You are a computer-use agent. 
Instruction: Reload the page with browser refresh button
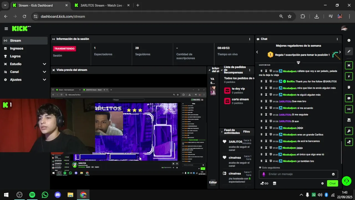pos(24,16)
